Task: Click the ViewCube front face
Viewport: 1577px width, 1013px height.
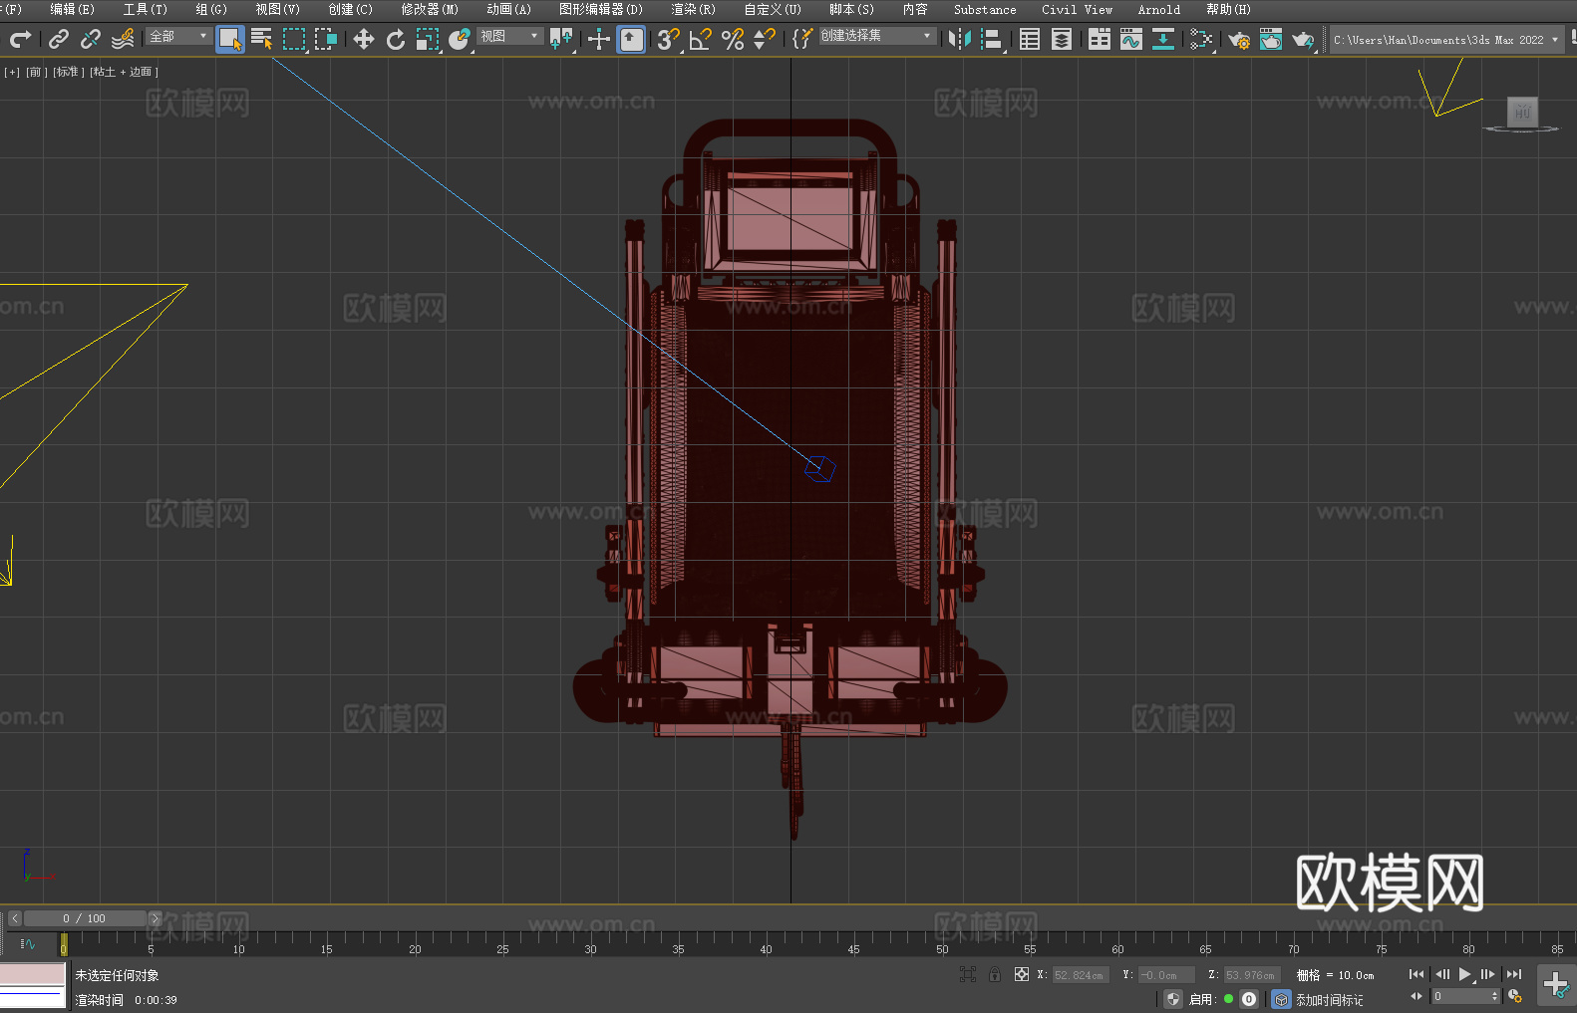Action: click(x=1522, y=112)
